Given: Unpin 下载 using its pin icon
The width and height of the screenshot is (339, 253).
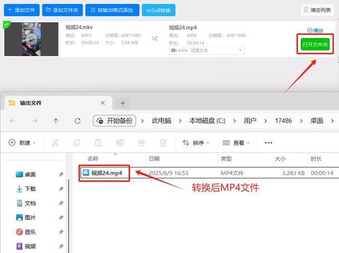Looking at the screenshot, I should (x=61, y=188).
